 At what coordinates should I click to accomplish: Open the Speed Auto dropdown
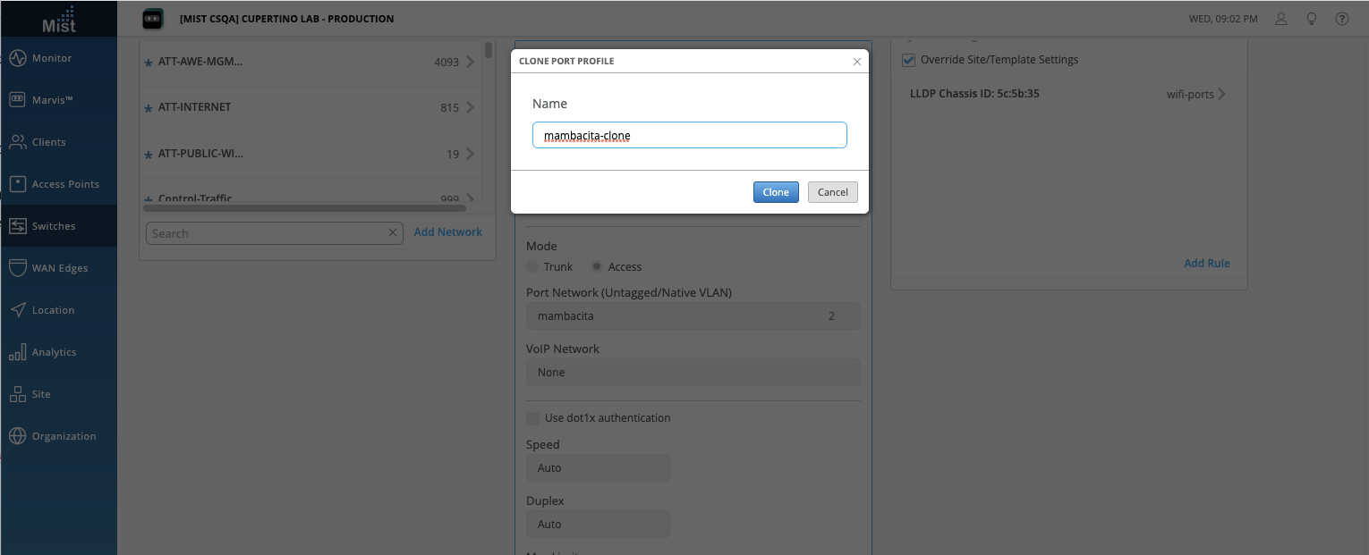pos(598,468)
